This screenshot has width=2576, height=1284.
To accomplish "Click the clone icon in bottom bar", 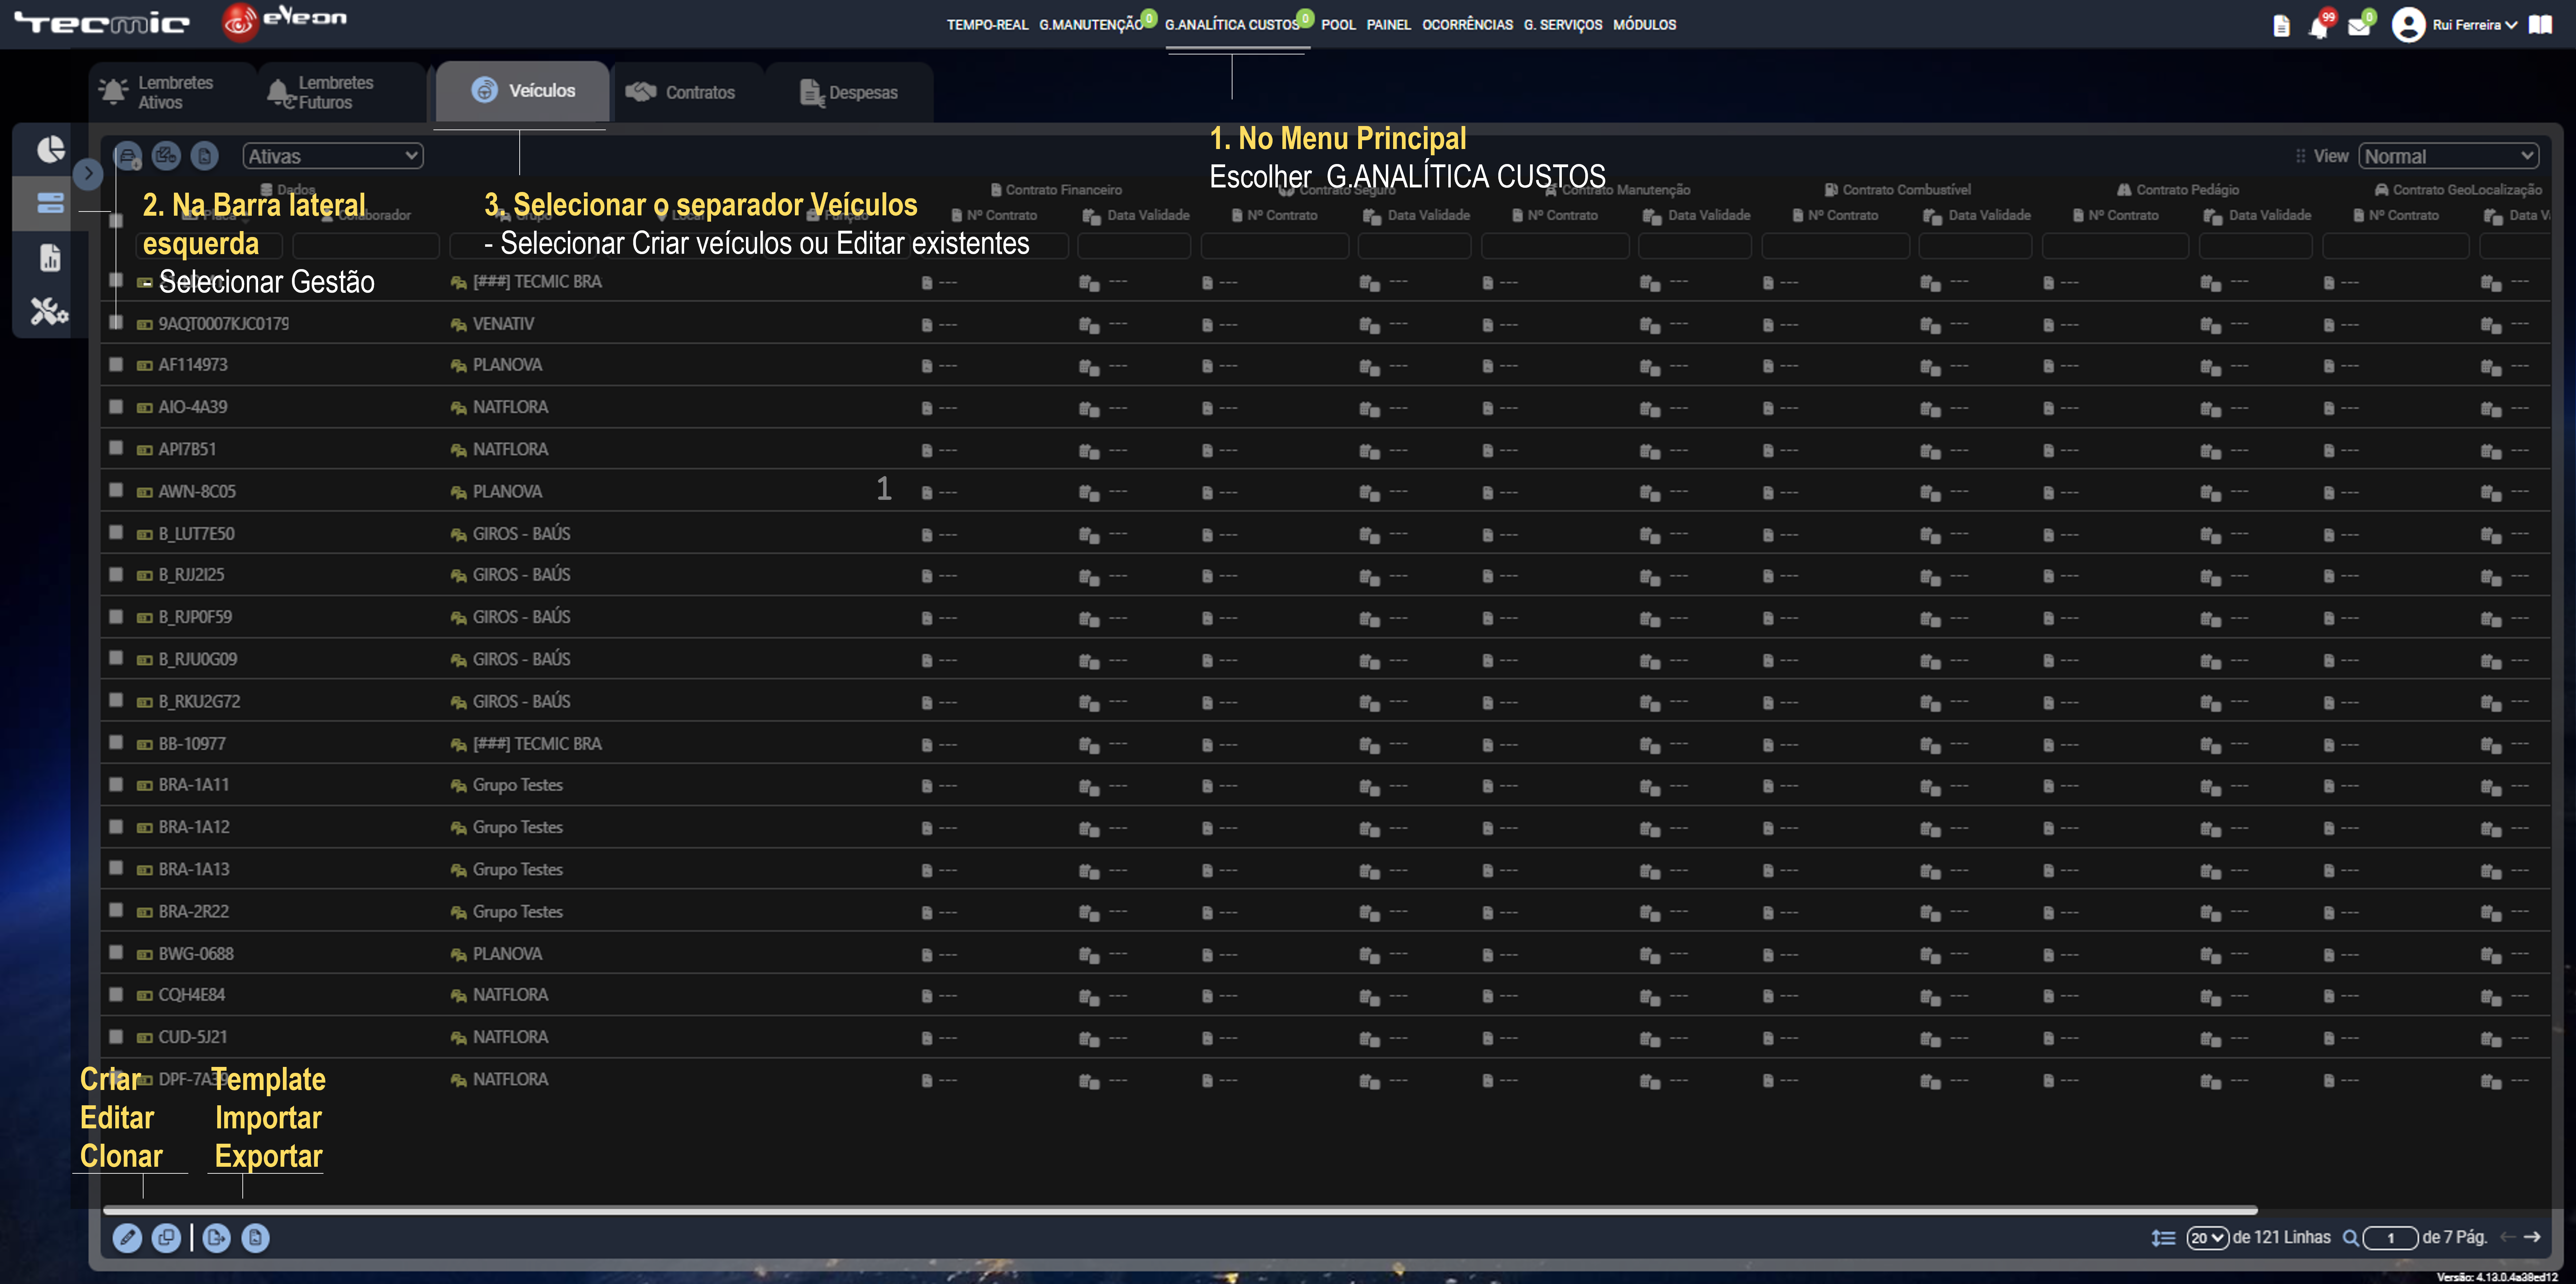I will 166,1238.
